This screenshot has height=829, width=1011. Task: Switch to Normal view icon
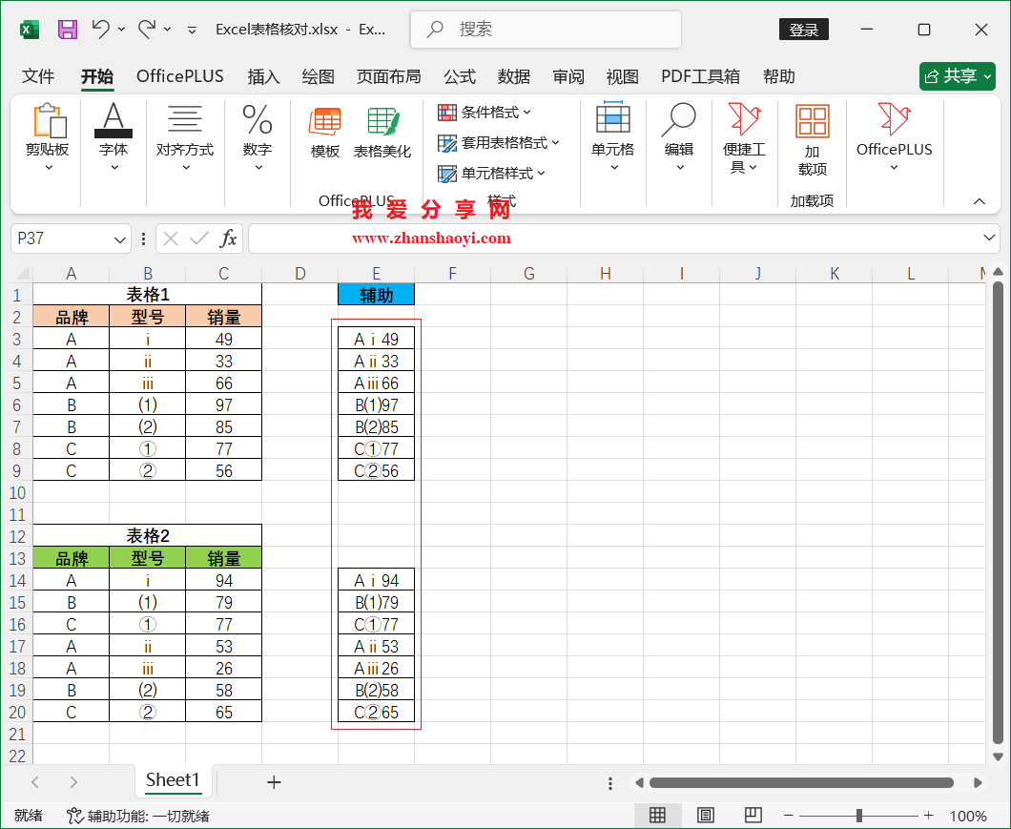(x=658, y=815)
